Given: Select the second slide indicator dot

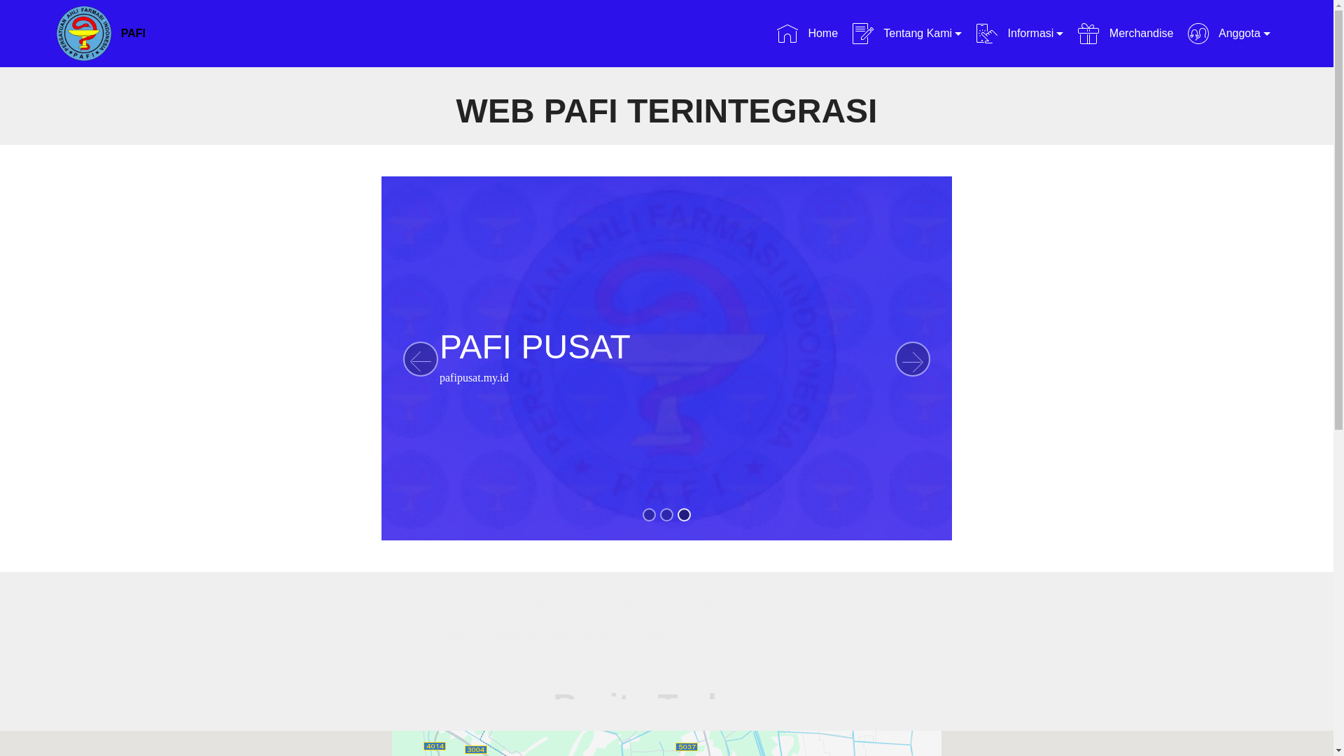Looking at the screenshot, I should tap(666, 515).
